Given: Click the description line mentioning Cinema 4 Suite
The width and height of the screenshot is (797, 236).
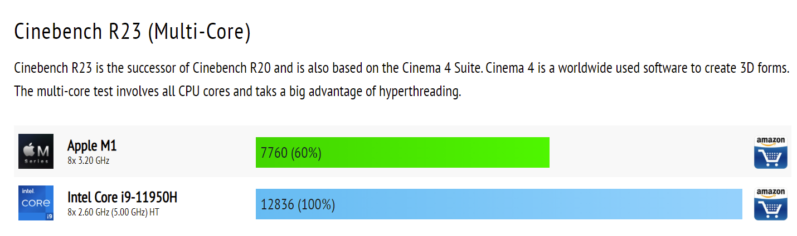Looking at the screenshot, I should pyautogui.click(x=402, y=69).
